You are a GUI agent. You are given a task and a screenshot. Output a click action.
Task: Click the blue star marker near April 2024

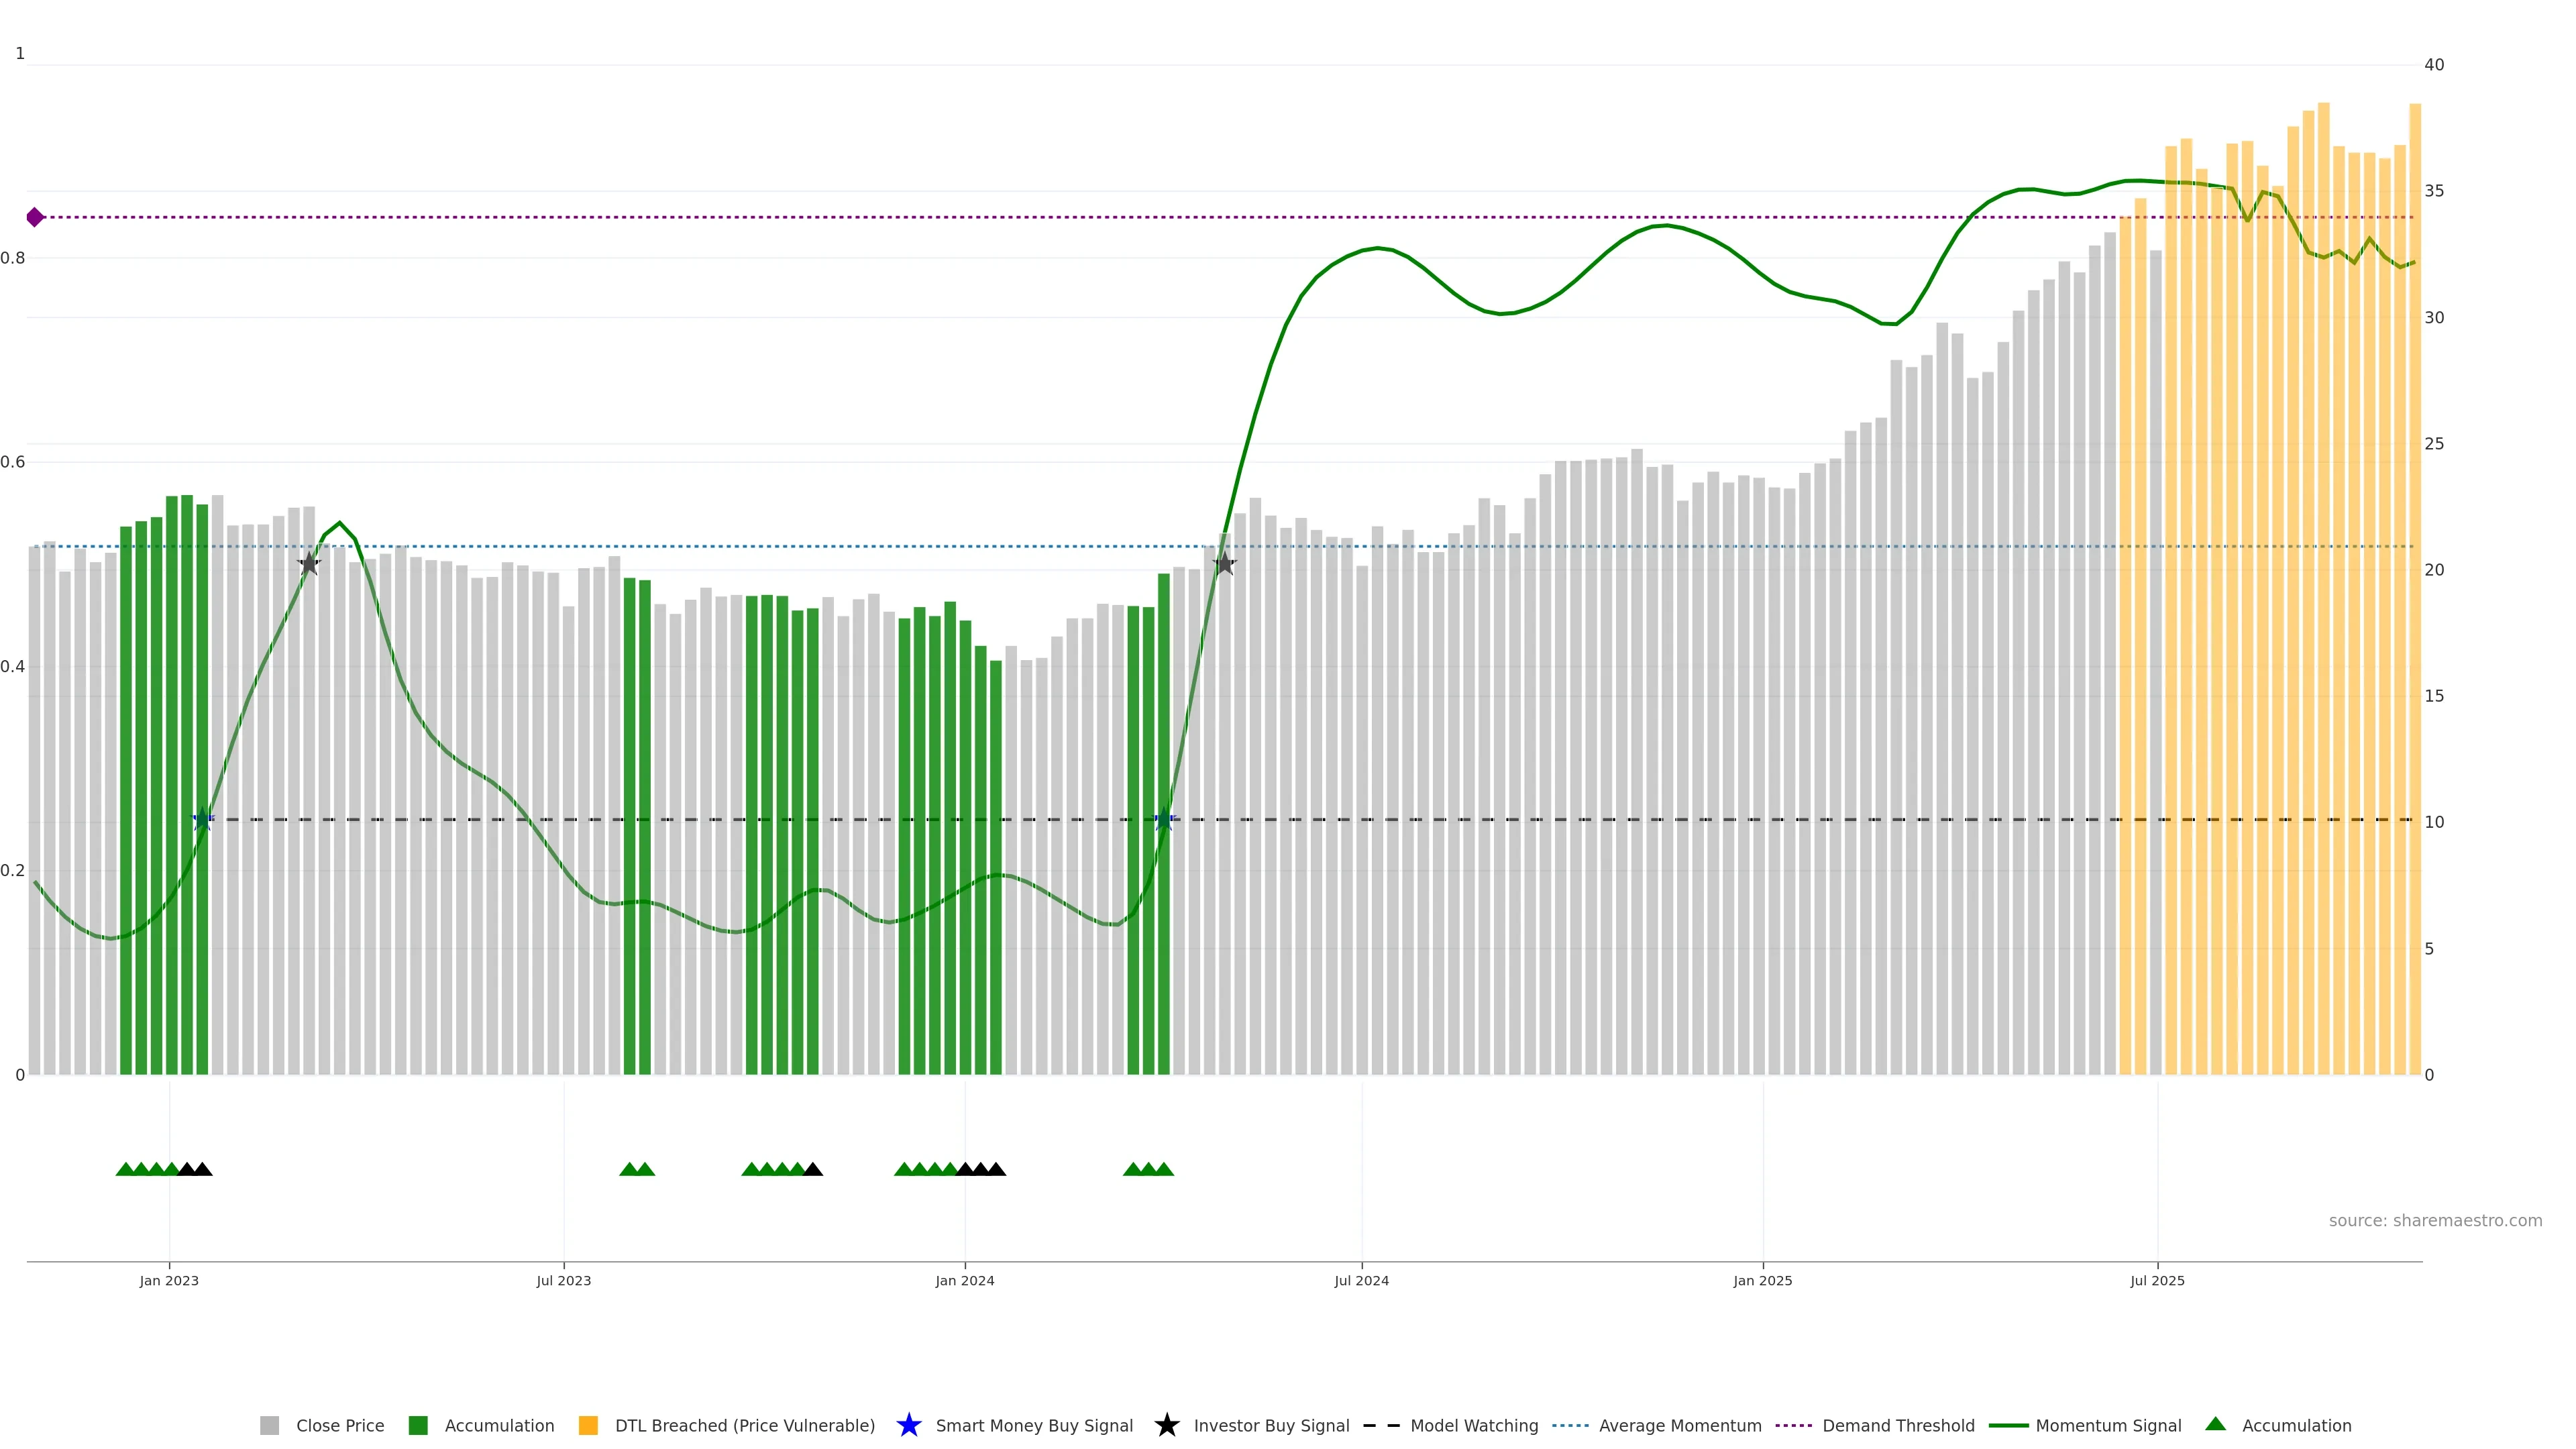[1164, 819]
